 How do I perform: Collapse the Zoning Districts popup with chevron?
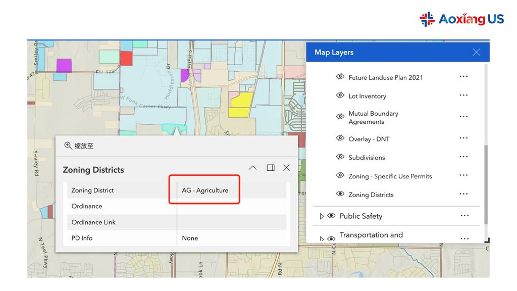252,168
